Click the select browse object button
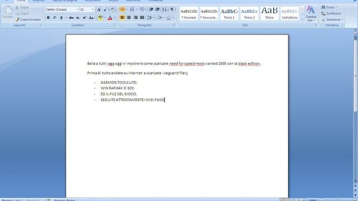The image size is (358, 201). click(356, 190)
